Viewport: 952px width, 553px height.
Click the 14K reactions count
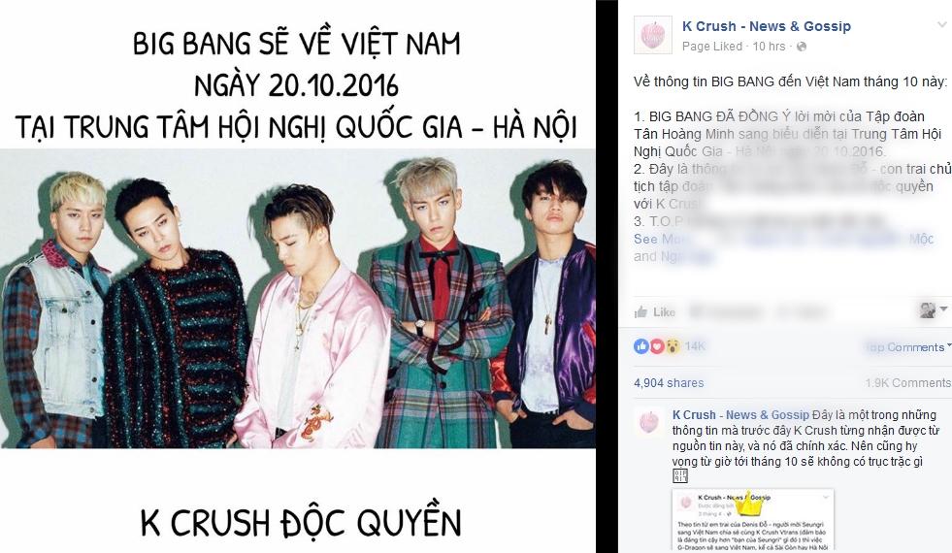click(x=695, y=346)
